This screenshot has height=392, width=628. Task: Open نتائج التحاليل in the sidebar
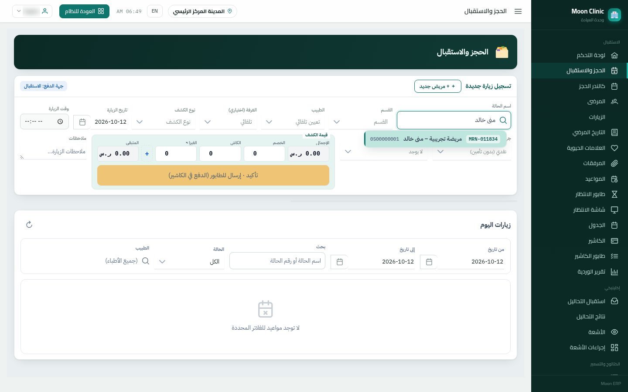tap(579, 317)
